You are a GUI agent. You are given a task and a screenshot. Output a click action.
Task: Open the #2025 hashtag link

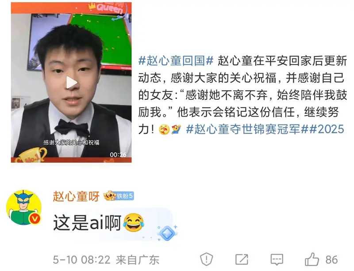(x=326, y=129)
